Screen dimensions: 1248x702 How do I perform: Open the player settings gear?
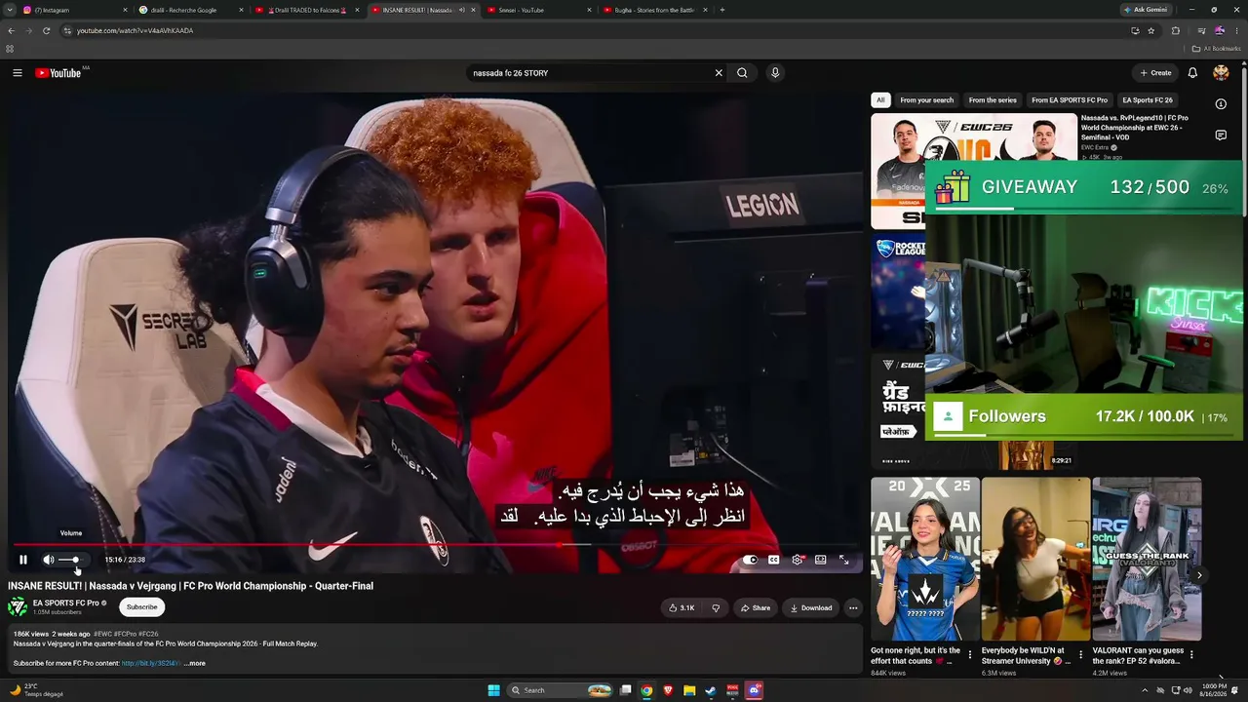(797, 560)
